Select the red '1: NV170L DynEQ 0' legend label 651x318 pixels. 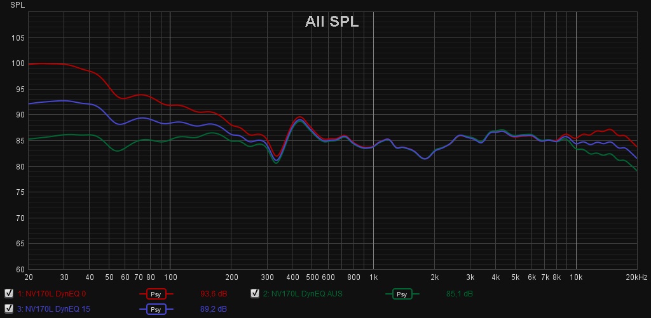[51, 294]
